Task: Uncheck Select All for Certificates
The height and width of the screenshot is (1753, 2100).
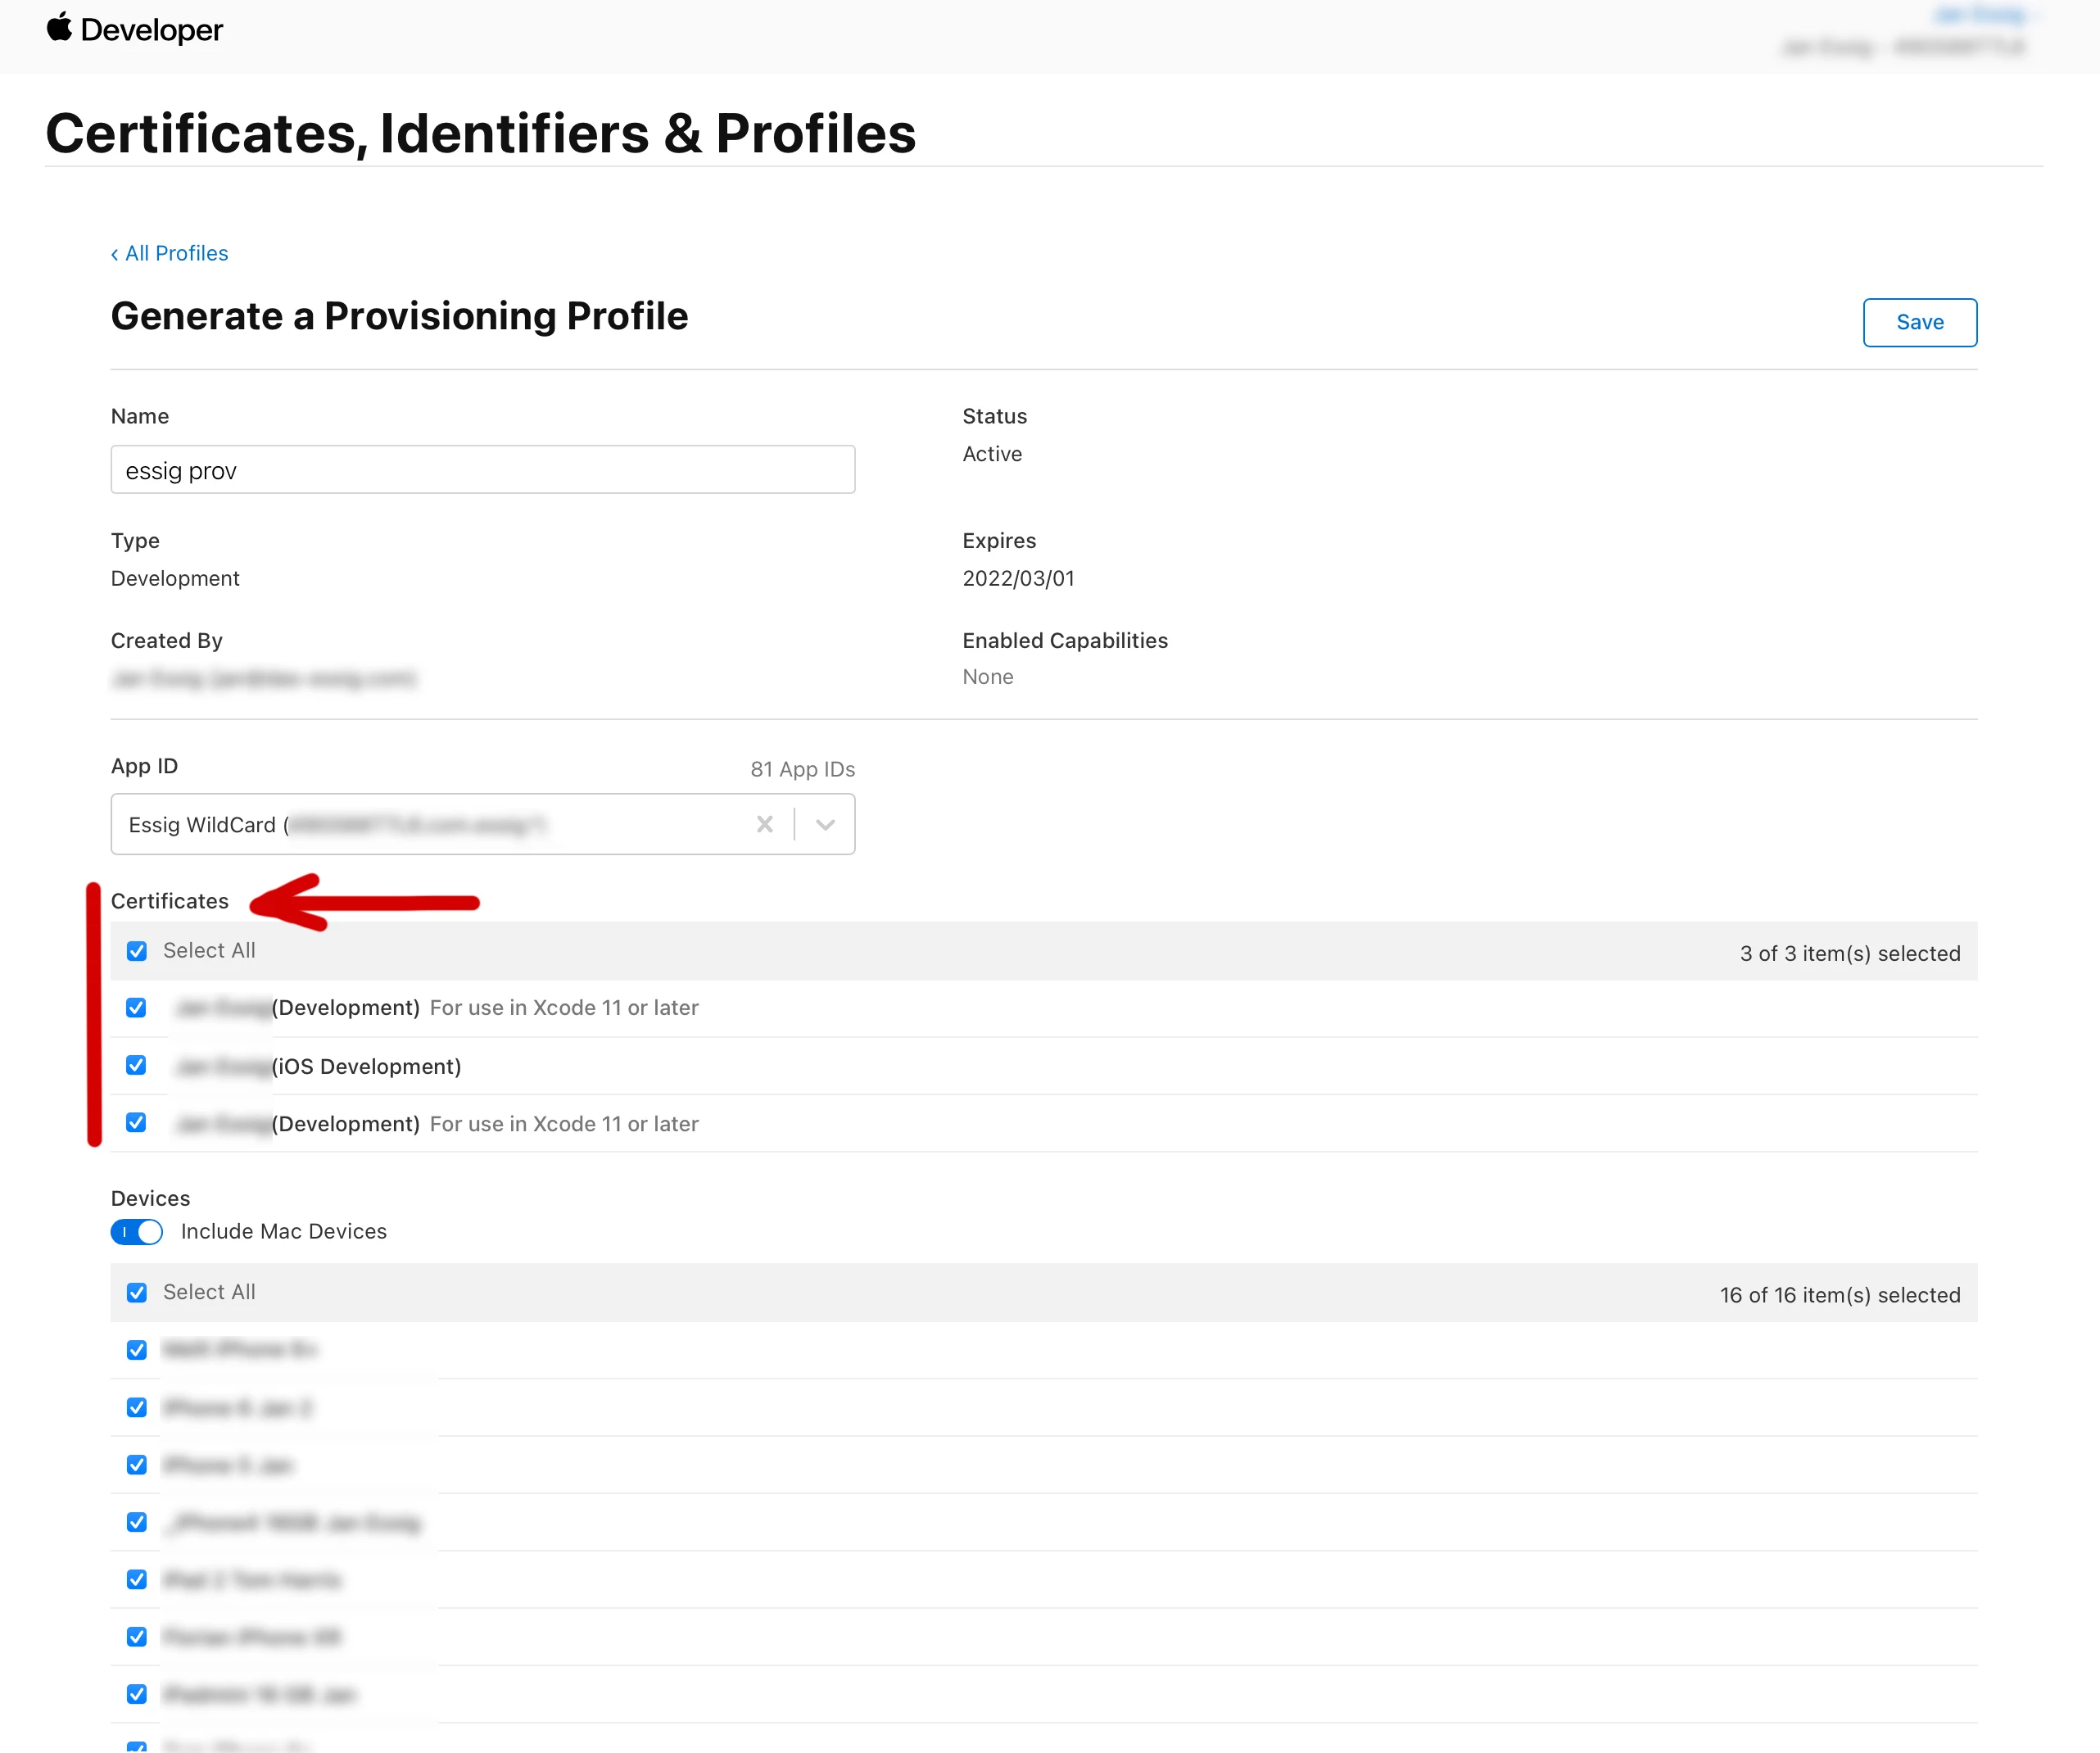Action: [x=137, y=950]
